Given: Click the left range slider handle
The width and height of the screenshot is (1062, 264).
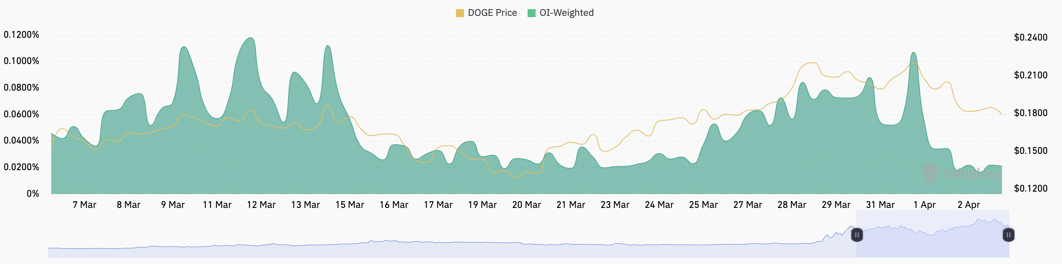Looking at the screenshot, I should coord(857,235).
